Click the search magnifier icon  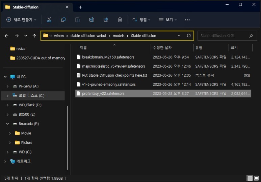(251, 36)
